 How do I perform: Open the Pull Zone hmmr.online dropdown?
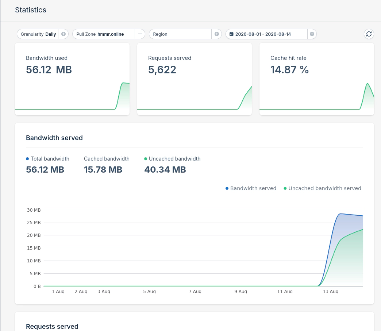pos(104,34)
